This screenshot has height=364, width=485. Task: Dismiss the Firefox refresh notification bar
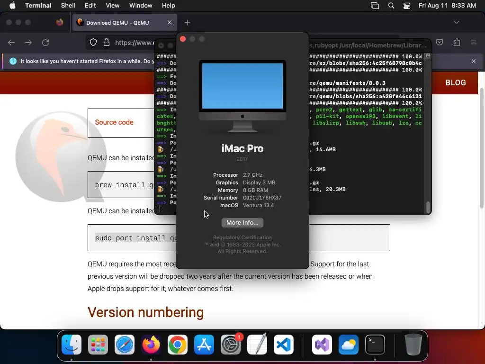coord(473,61)
